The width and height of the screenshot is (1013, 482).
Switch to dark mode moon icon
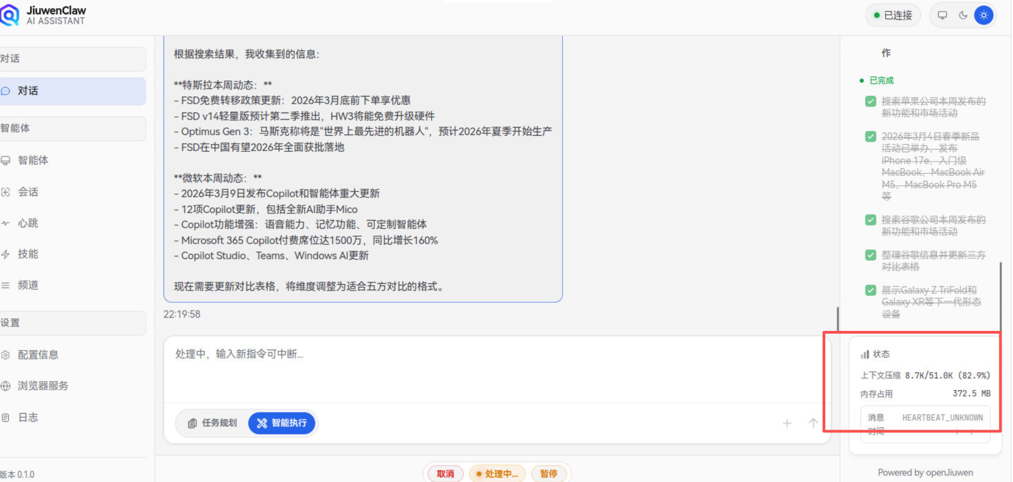point(963,15)
